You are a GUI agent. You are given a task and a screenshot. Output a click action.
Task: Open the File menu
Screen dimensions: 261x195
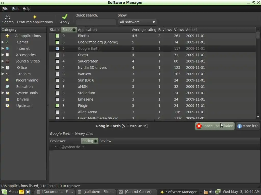click(x=5, y=9)
